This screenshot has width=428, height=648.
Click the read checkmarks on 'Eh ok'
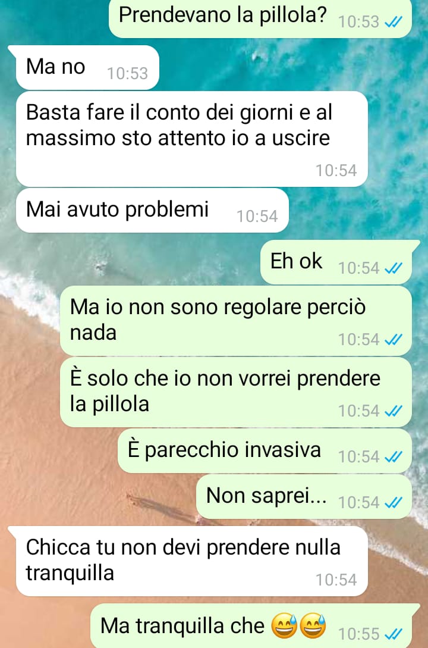[393, 268]
